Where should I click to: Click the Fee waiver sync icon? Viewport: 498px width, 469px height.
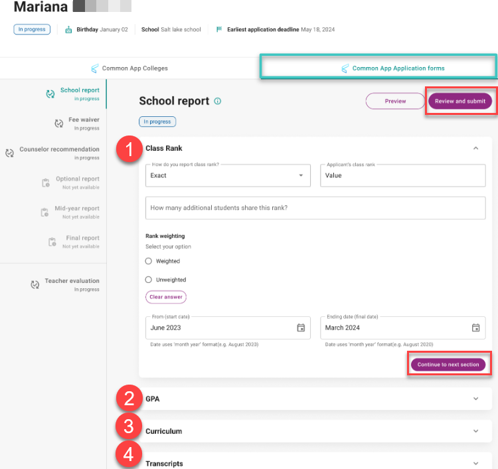coord(59,124)
